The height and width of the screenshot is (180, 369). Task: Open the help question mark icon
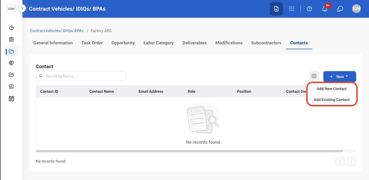click(309, 9)
